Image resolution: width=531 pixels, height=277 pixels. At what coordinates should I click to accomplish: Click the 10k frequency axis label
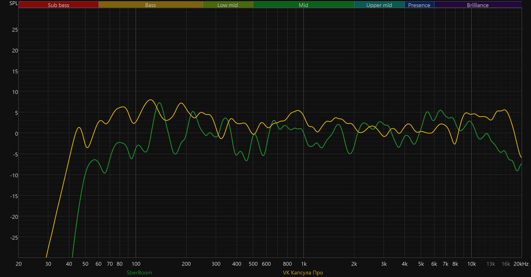(471, 264)
